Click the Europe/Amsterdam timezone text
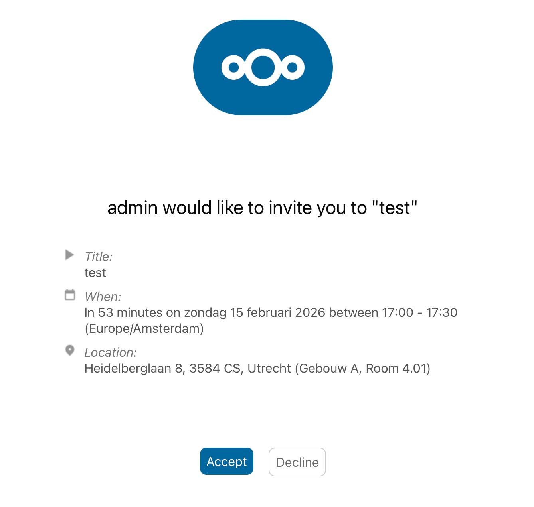The height and width of the screenshot is (507, 534). pos(144,329)
